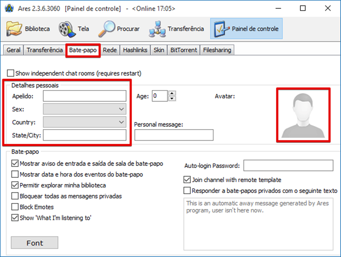This screenshot has height=257, width=341.
Task: Click the Apelido input field
Action: [84, 96]
